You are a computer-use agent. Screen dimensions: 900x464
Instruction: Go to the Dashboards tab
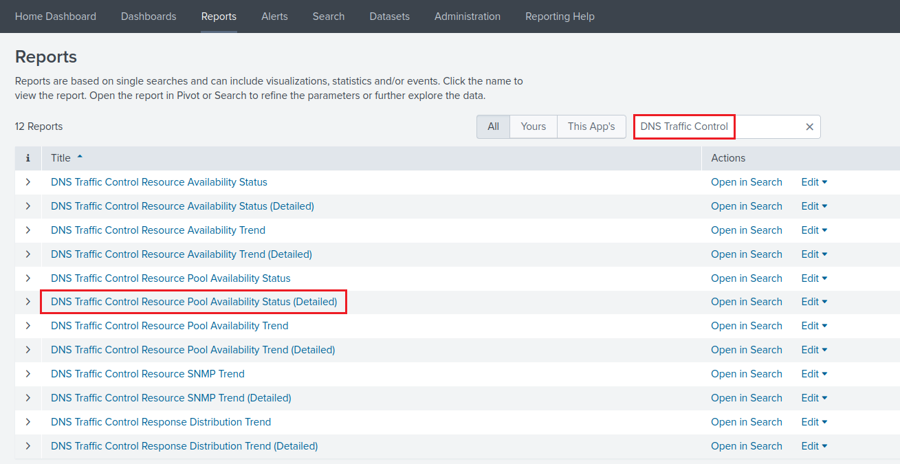click(x=149, y=16)
